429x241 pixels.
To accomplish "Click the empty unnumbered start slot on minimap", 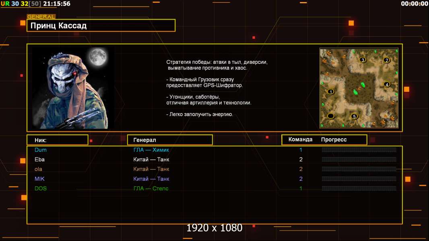I will [331, 116].
